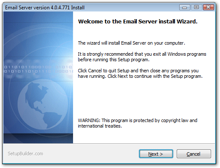The height and width of the screenshot is (168, 220).
Task: Close the install wizard window
Action: pyautogui.click(x=208, y=7)
